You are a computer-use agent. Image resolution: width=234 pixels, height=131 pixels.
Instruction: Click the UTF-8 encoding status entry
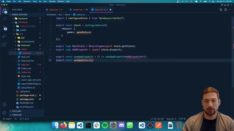click(182, 119)
